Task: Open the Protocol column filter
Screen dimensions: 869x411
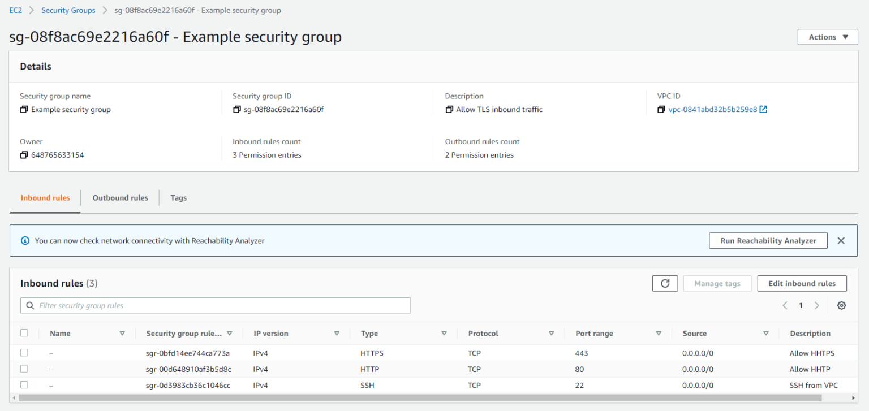Action: coord(550,333)
